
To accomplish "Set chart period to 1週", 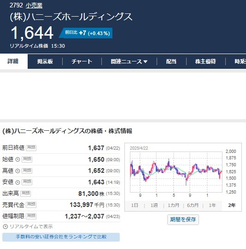I will point(154,205).
